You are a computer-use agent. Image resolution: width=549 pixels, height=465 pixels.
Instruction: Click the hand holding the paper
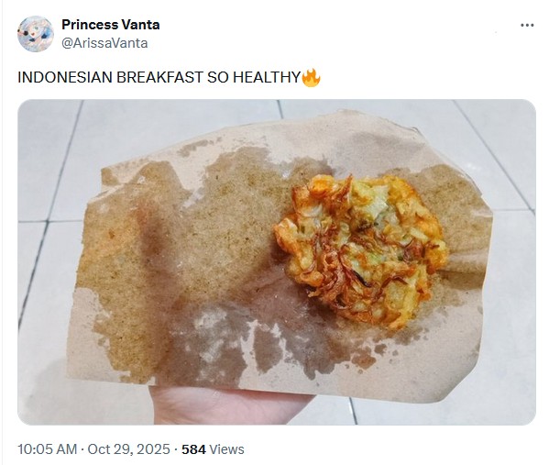[x=229, y=404]
